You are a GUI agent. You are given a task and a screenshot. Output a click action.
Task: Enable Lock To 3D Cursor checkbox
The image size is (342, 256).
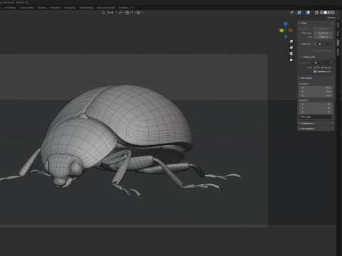(x=315, y=68)
